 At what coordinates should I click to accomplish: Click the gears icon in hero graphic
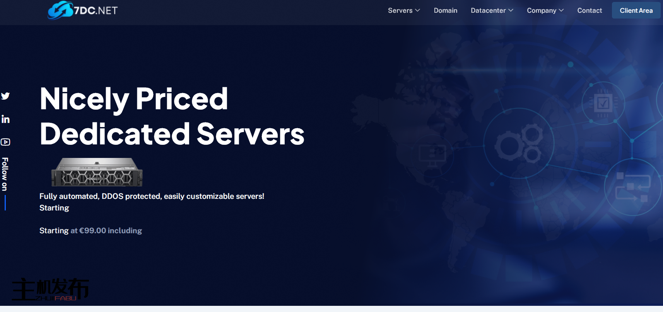519,144
